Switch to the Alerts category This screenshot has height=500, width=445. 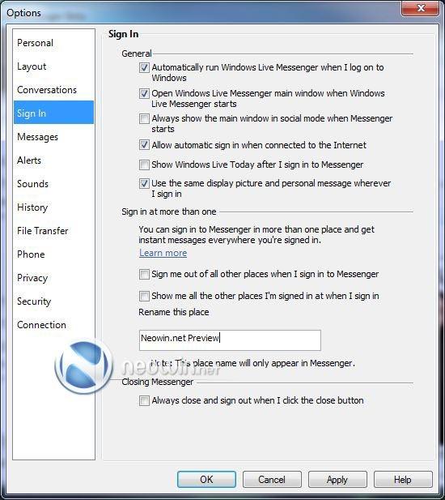coord(53,160)
